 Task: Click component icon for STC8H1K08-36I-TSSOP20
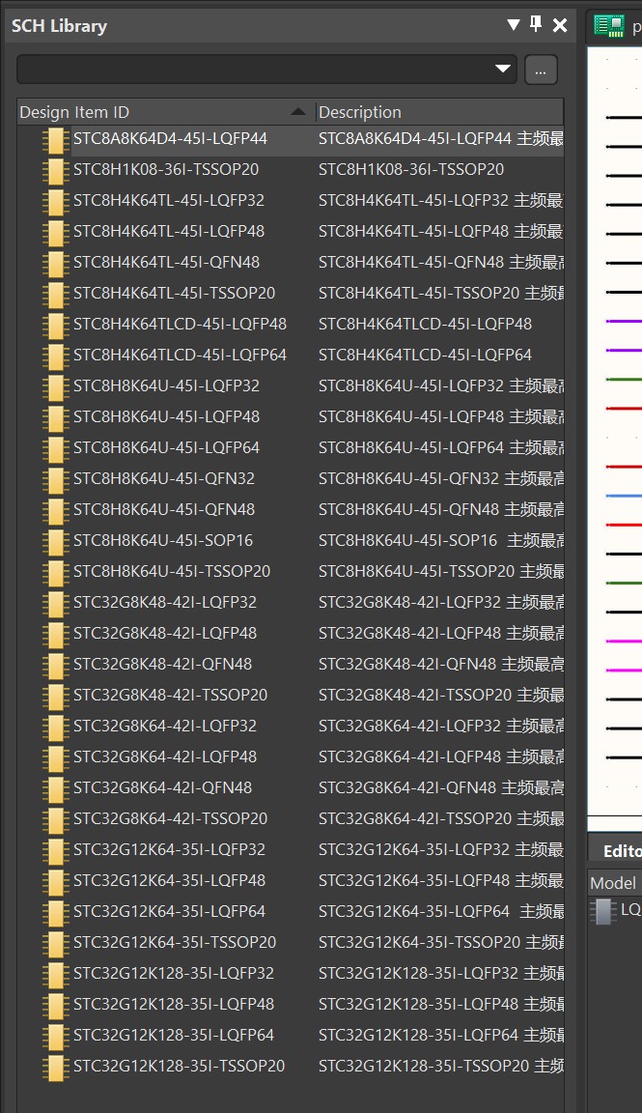click(55, 170)
